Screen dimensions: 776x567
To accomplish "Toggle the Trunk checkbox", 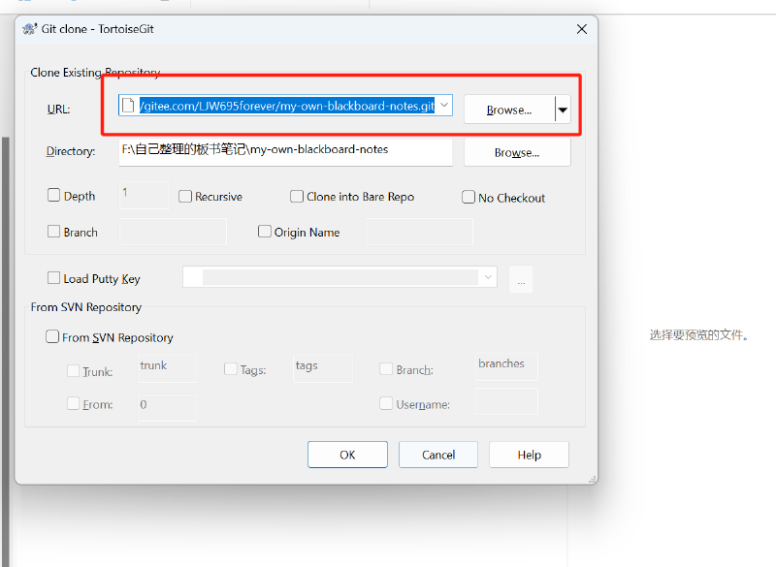I will [73, 371].
